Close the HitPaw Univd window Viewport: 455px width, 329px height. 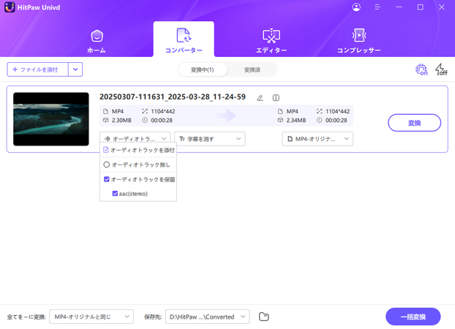click(441, 7)
